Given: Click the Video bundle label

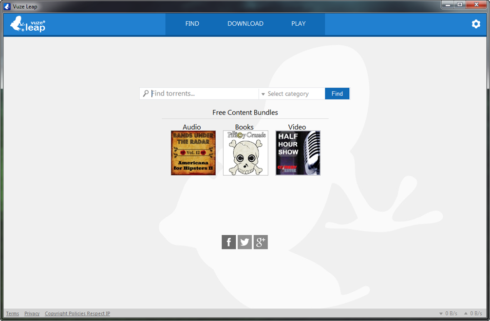Looking at the screenshot, I should pos(297,127).
